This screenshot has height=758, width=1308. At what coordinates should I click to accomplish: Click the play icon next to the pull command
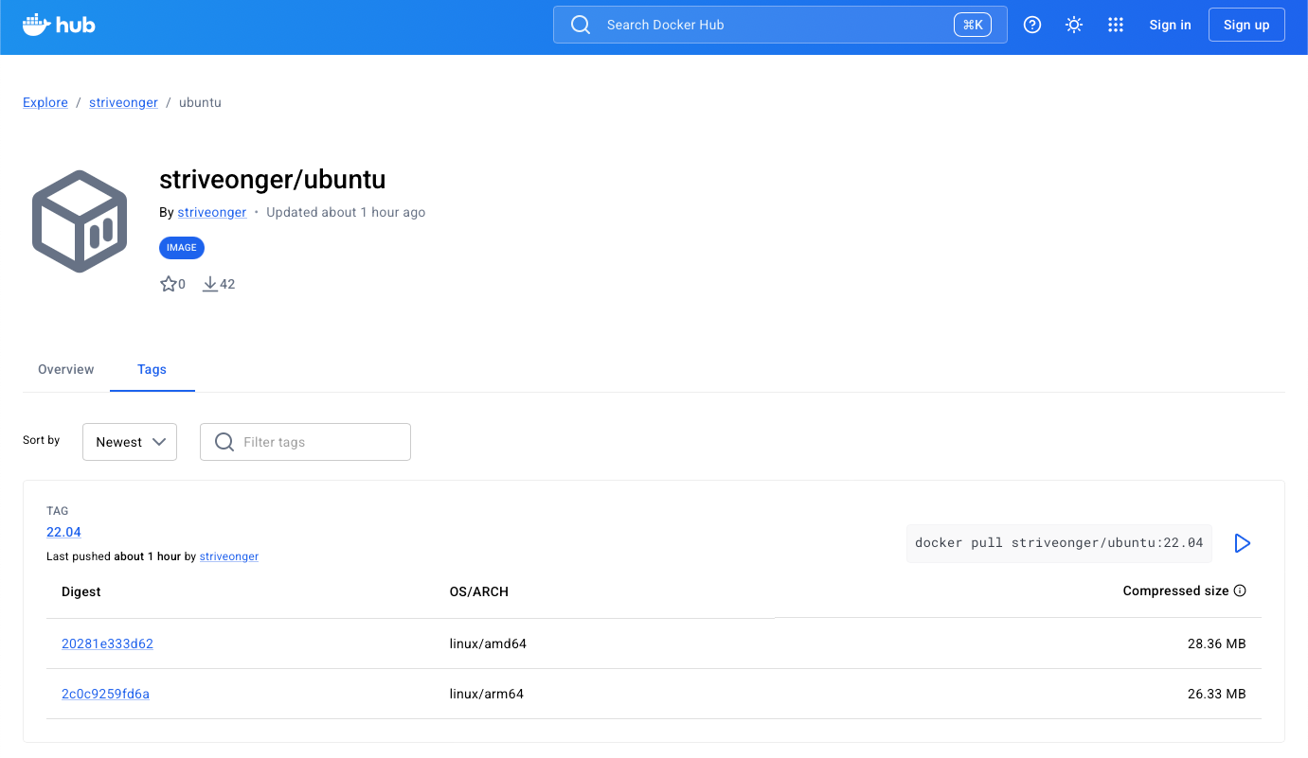tap(1243, 543)
